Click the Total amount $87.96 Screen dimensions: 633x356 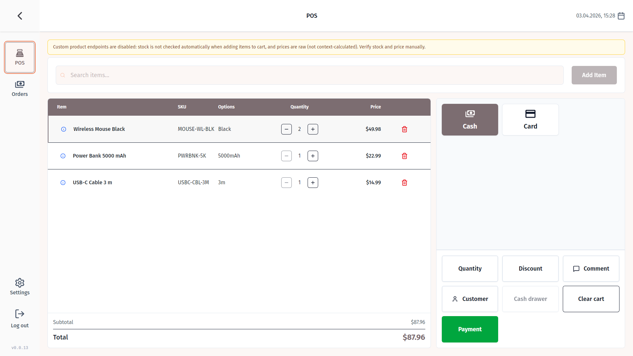coord(414,337)
